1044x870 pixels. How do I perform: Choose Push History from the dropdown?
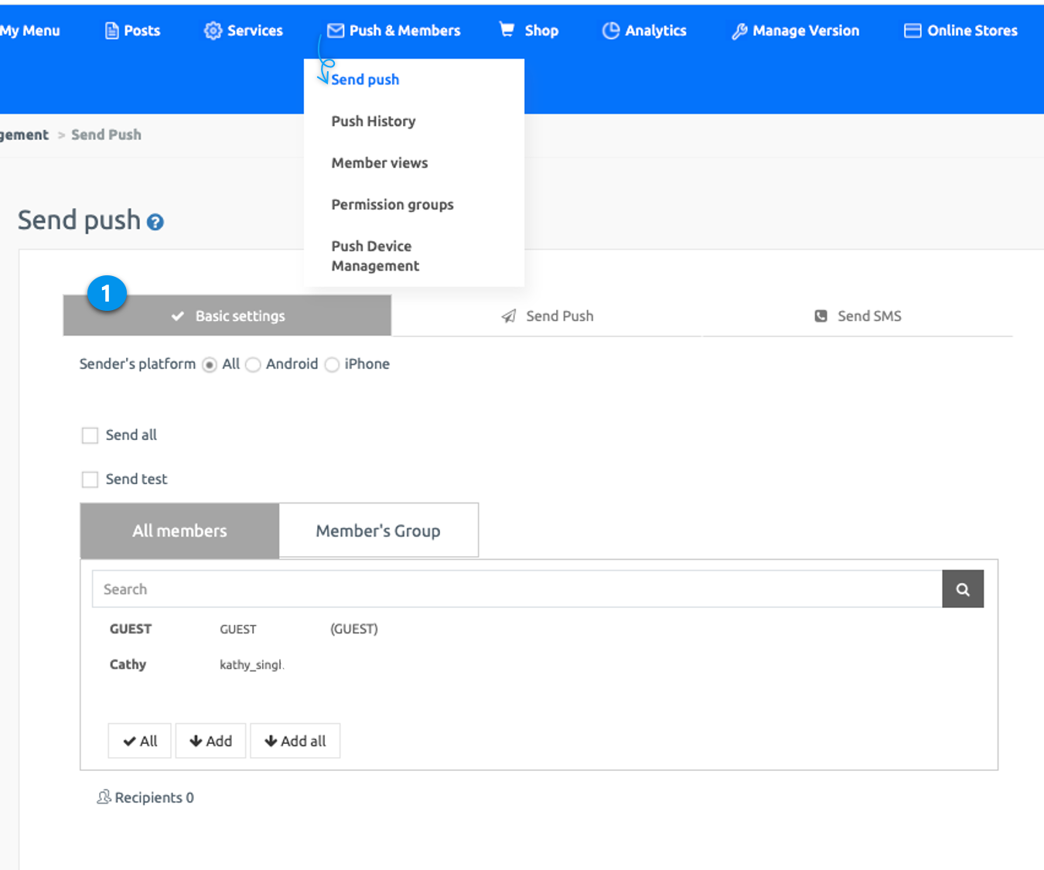click(x=374, y=121)
